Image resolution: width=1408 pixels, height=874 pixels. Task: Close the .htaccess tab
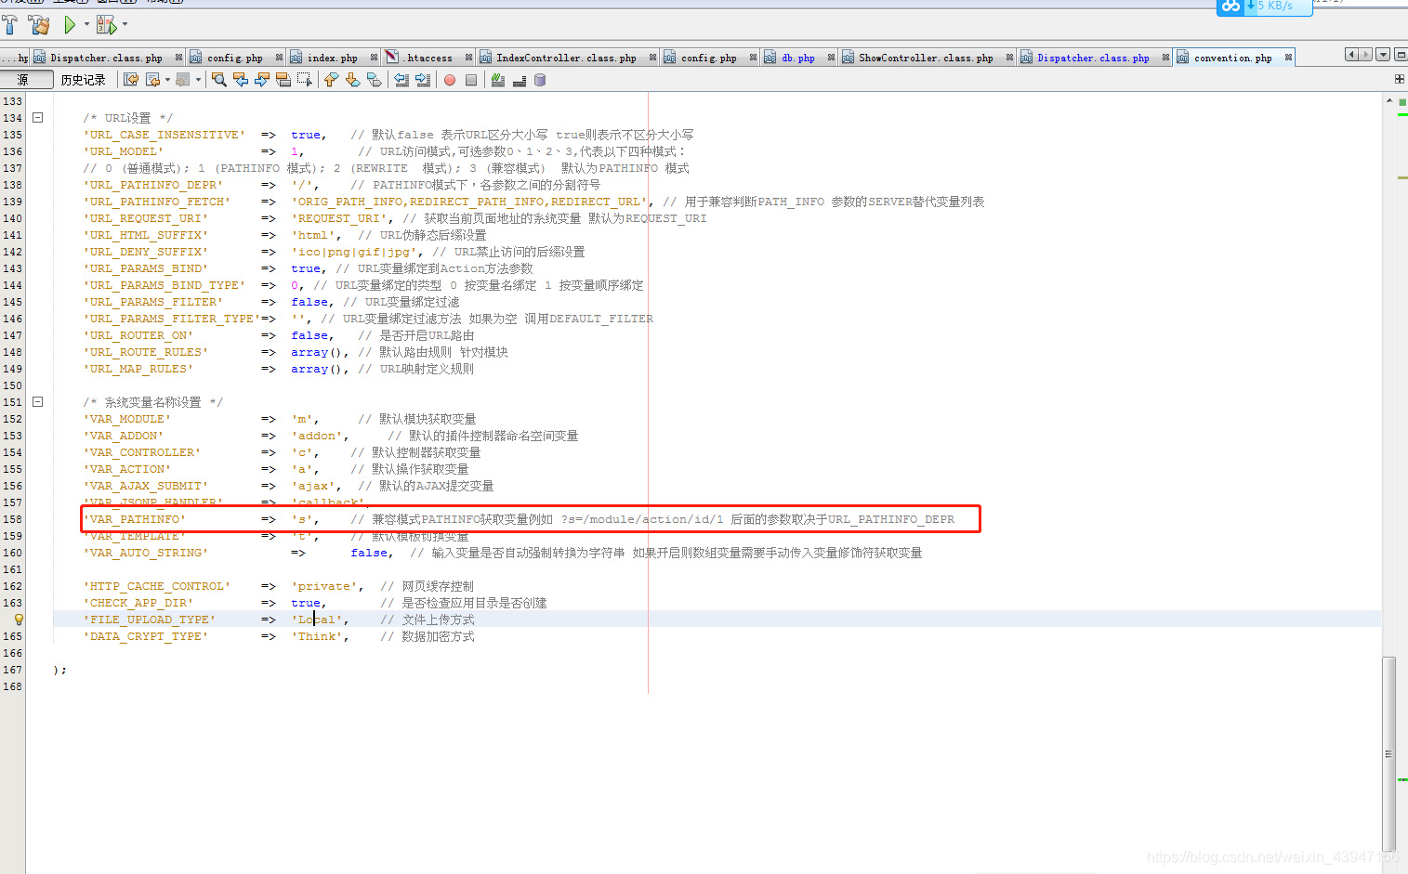(469, 58)
